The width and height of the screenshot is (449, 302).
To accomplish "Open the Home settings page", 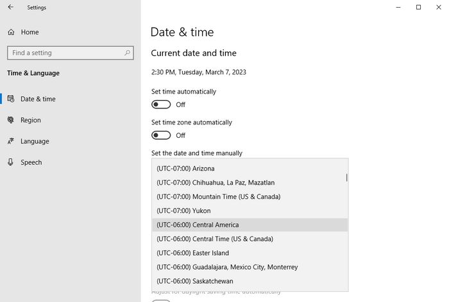I will point(30,32).
